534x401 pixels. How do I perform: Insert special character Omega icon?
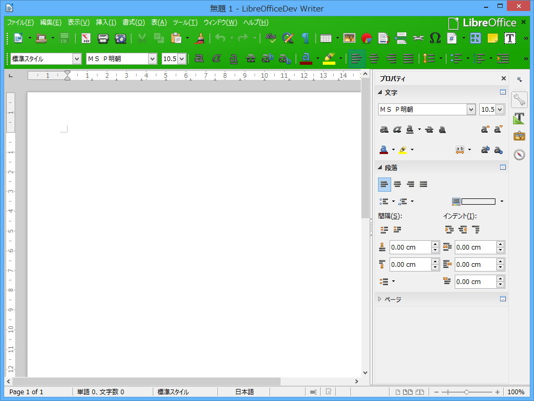(435, 38)
